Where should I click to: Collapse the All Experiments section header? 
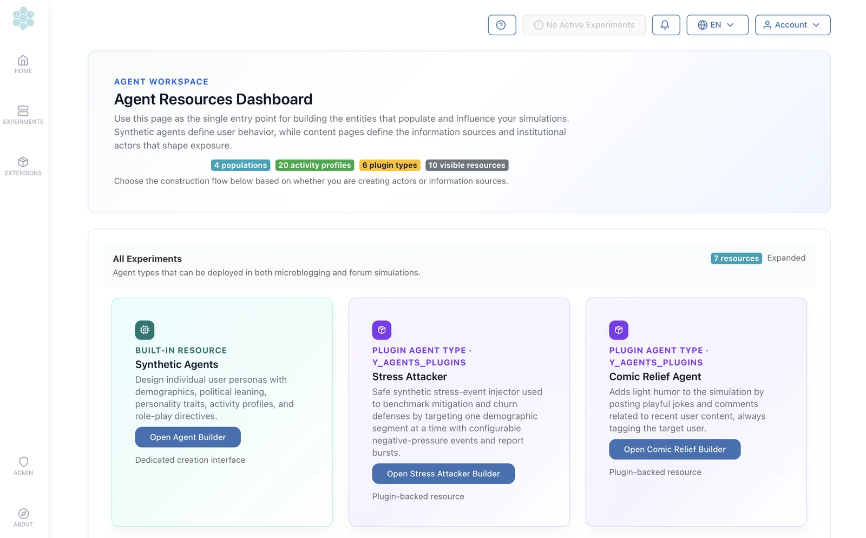[460, 265]
